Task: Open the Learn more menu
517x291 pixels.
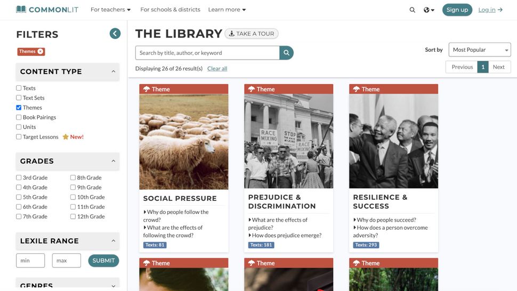Action: coord(227,10)
